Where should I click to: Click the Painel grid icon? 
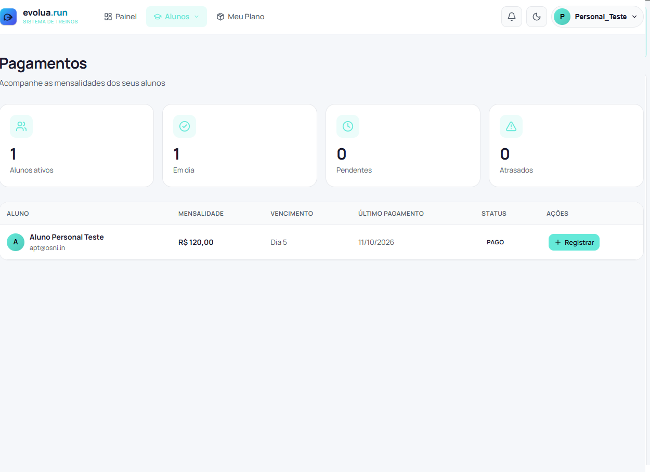pyautogui.click(x=108, y=17)
